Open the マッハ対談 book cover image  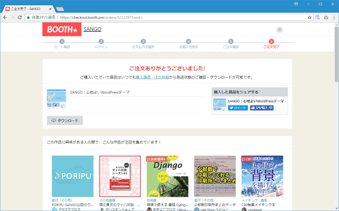click(x=120, y=176)
